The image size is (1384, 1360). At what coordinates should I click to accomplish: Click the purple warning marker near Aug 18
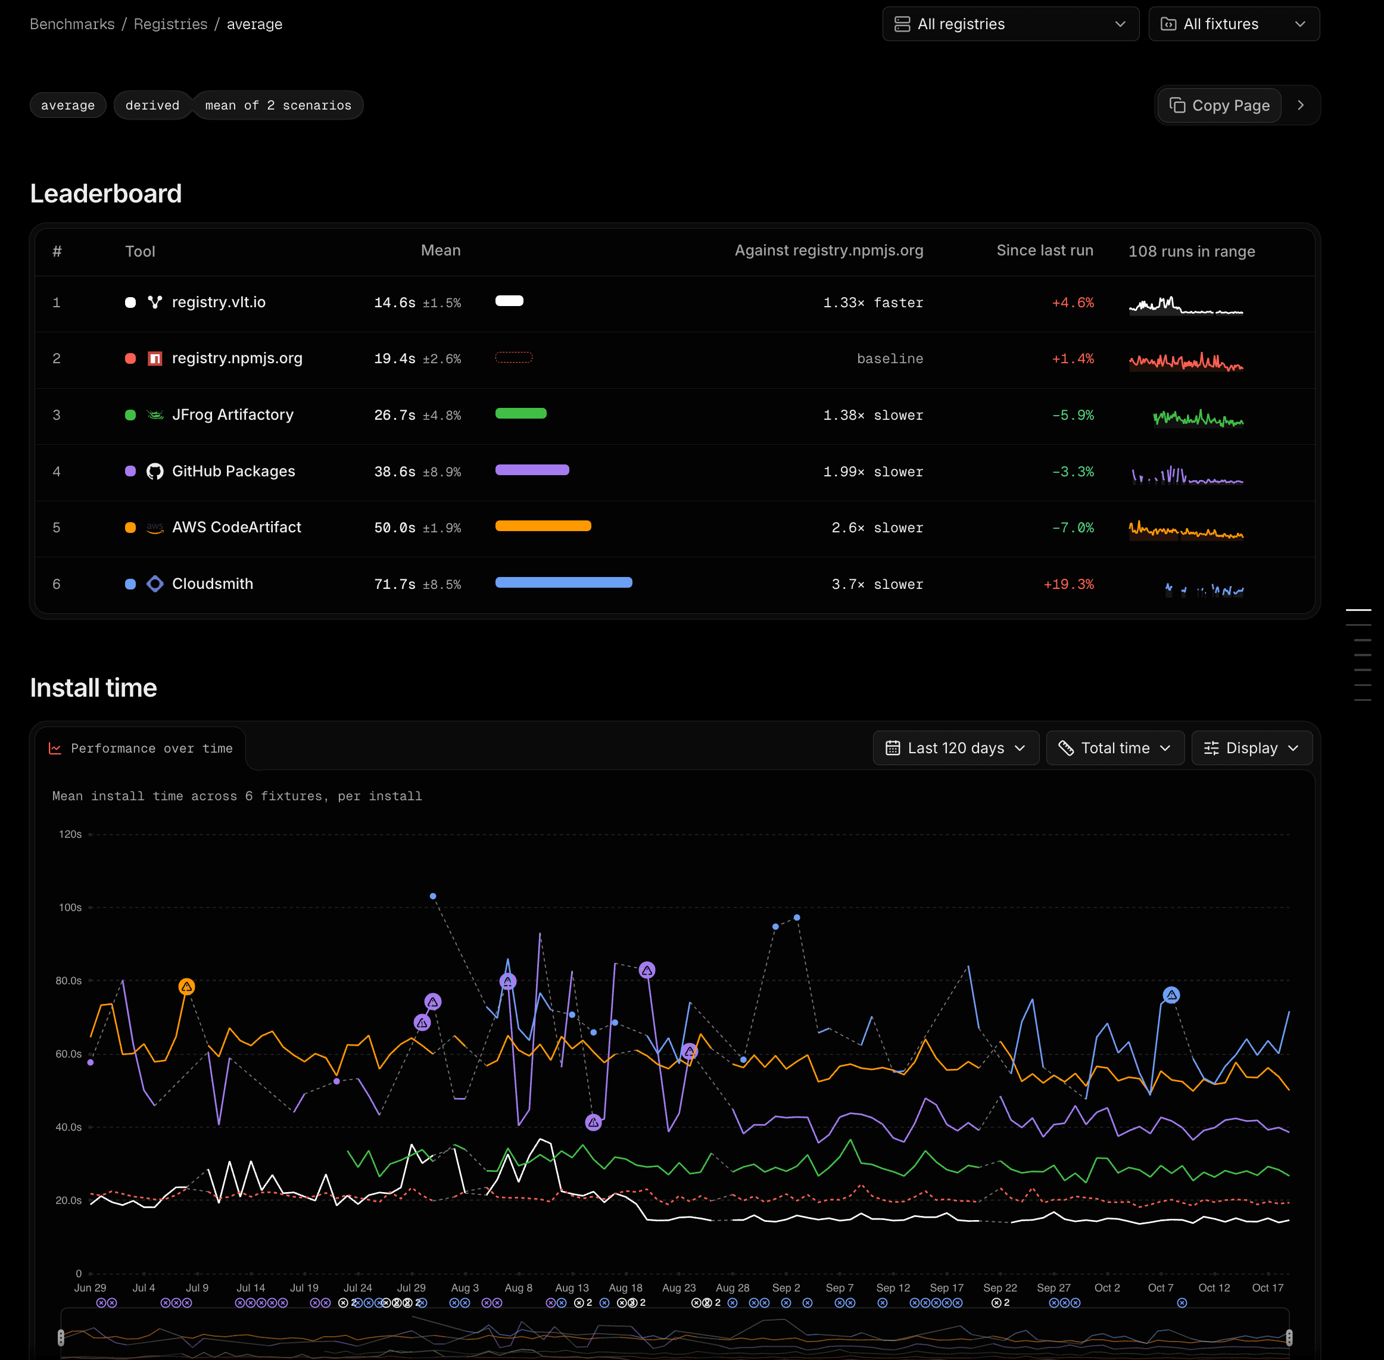647,970
